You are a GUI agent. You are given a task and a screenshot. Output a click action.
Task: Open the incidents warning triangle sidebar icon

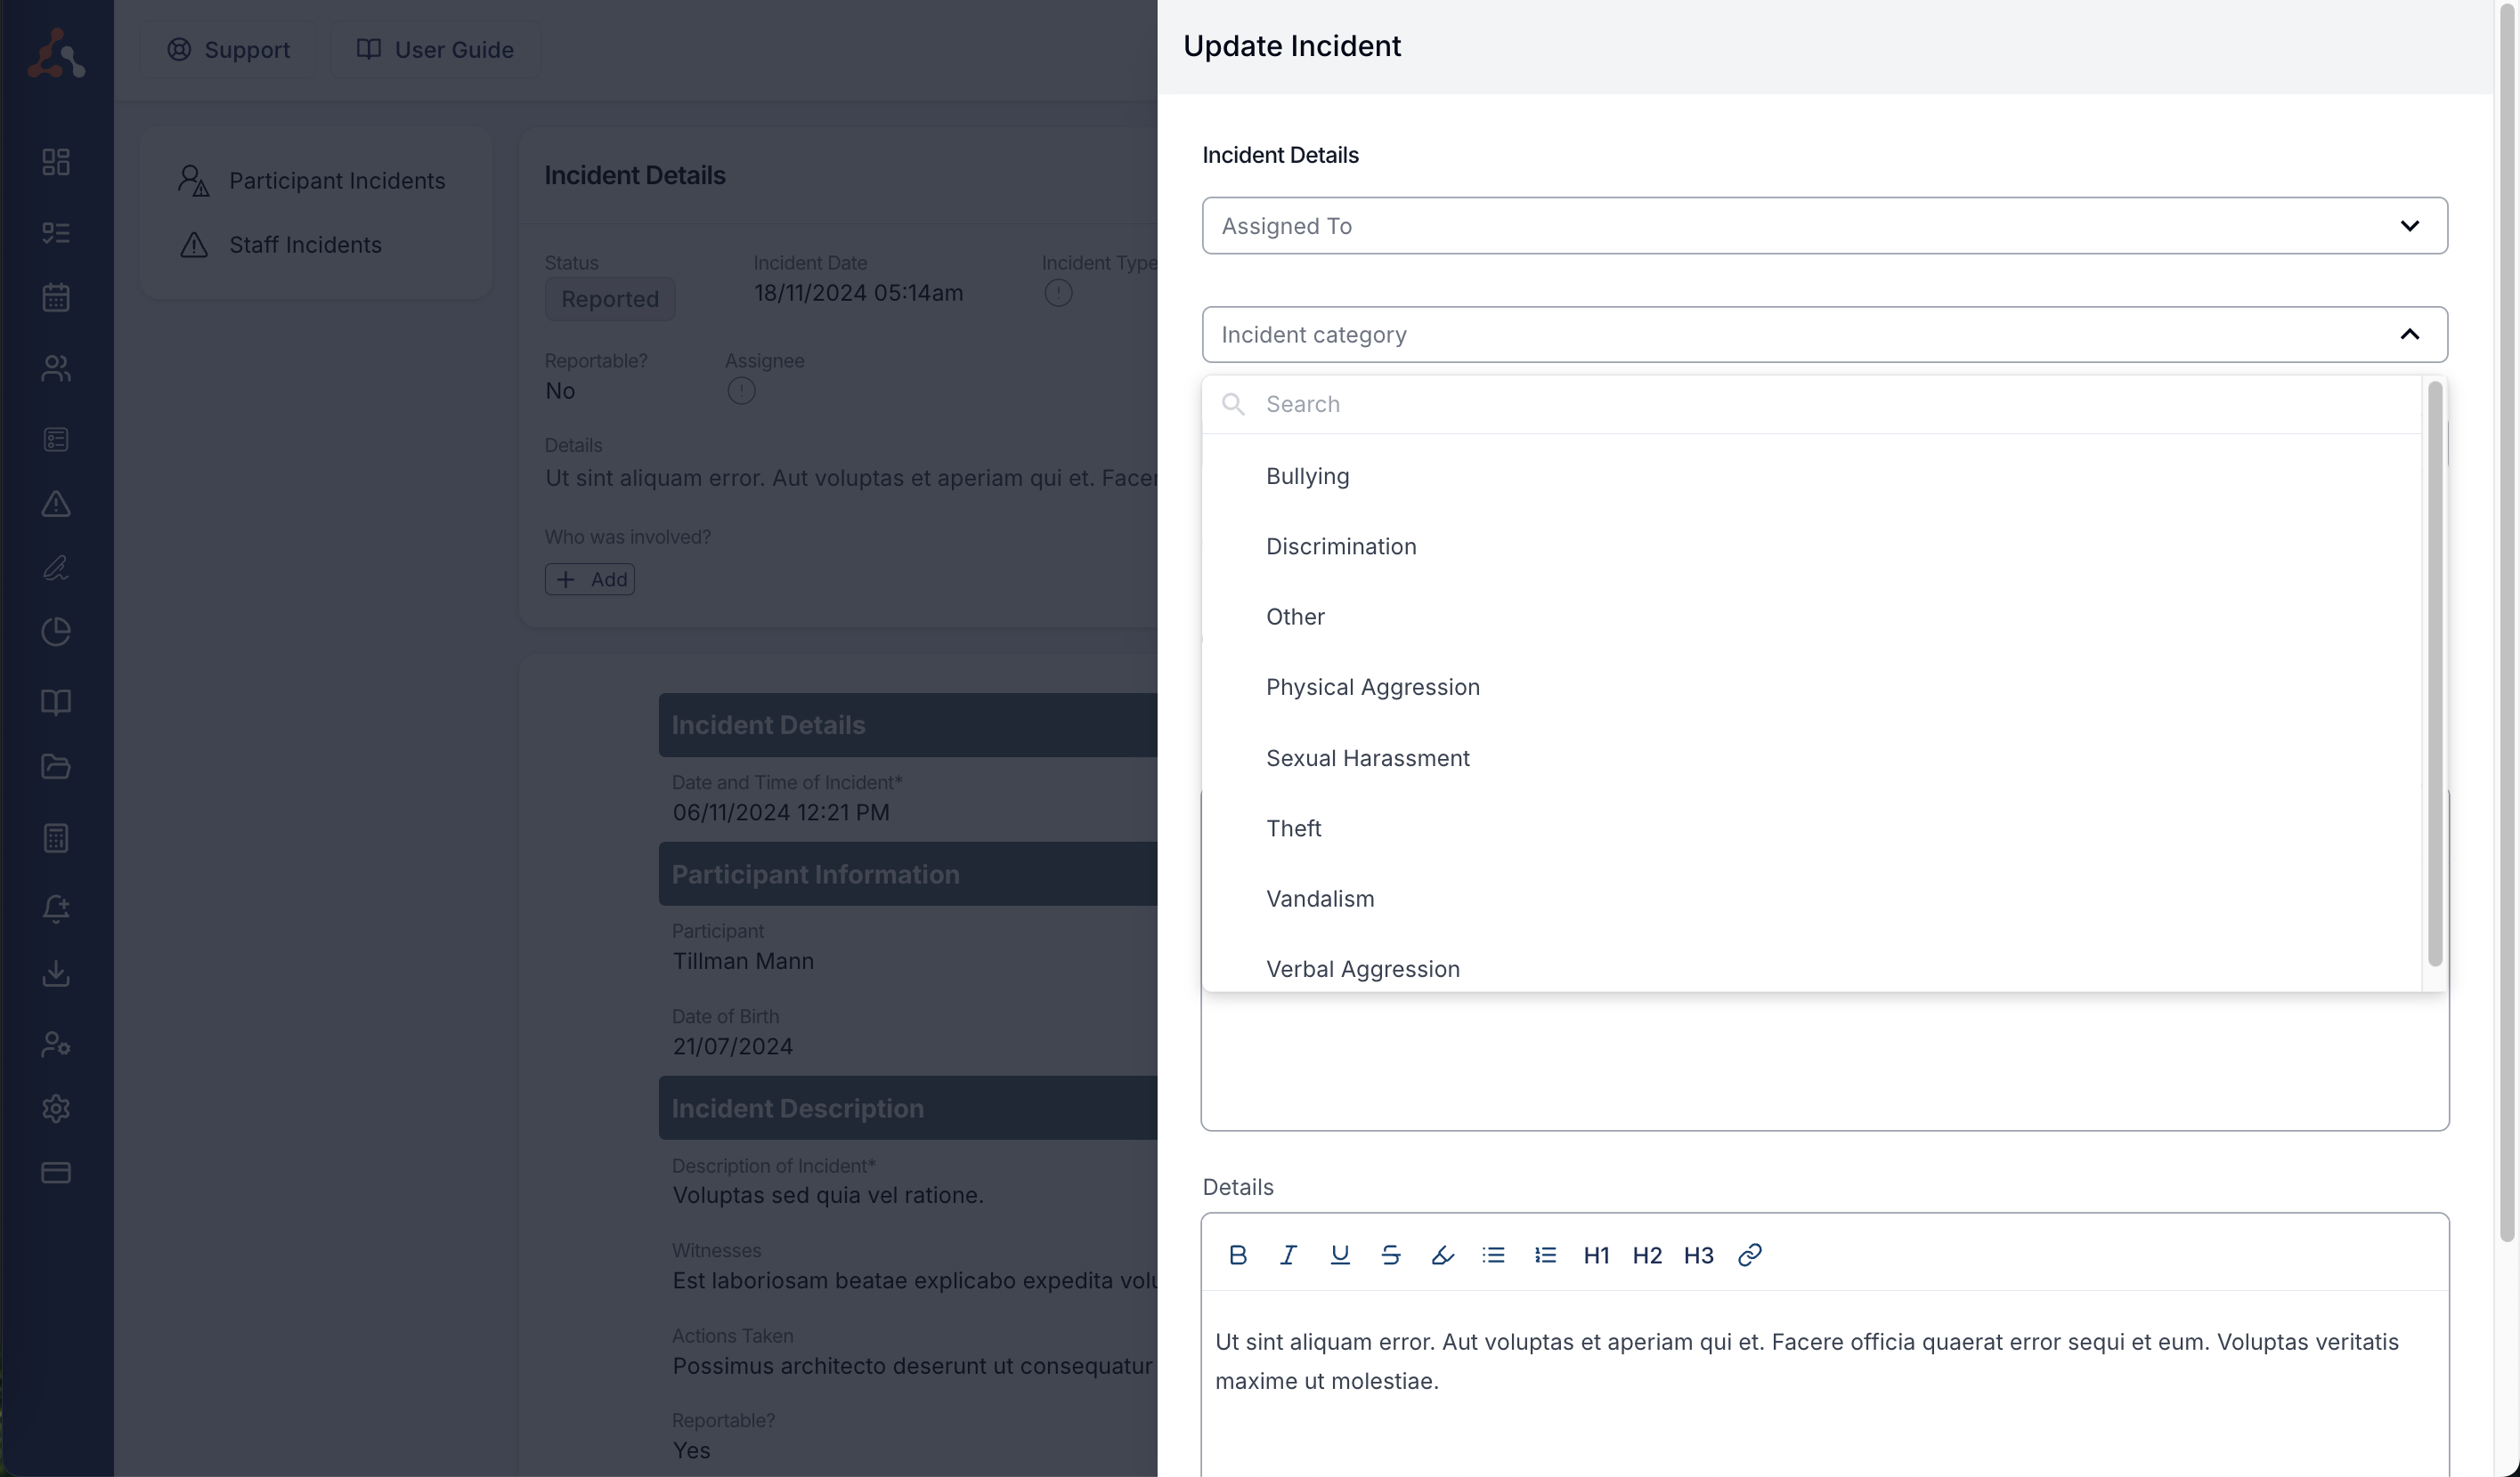56,504
